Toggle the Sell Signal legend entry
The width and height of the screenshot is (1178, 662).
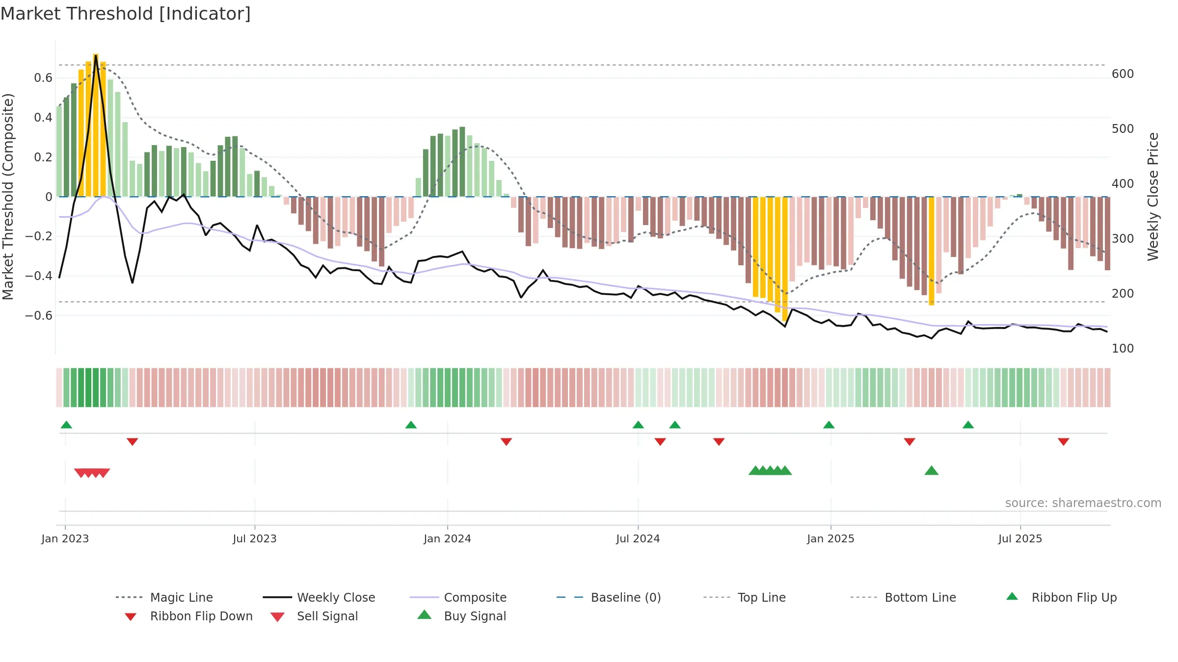pyautogui.click(x=314, y=616)
